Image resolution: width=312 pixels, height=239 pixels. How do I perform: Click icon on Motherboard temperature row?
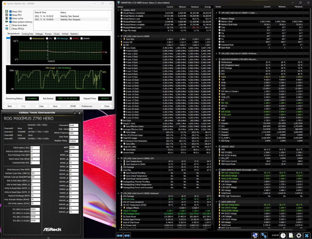tap(219, 62)
